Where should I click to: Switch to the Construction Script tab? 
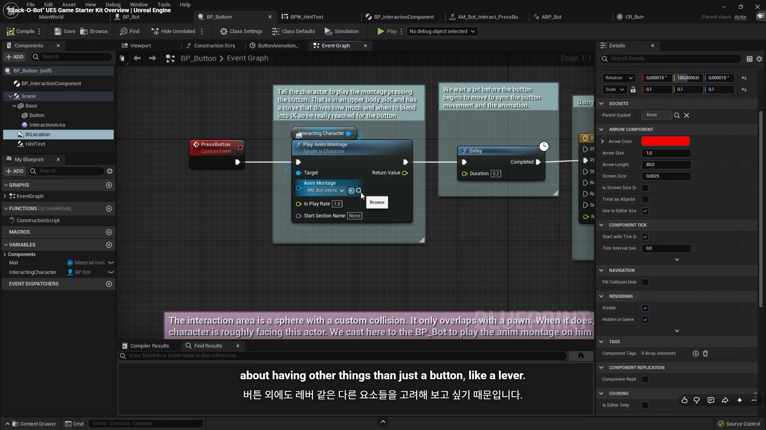(211, 46)
